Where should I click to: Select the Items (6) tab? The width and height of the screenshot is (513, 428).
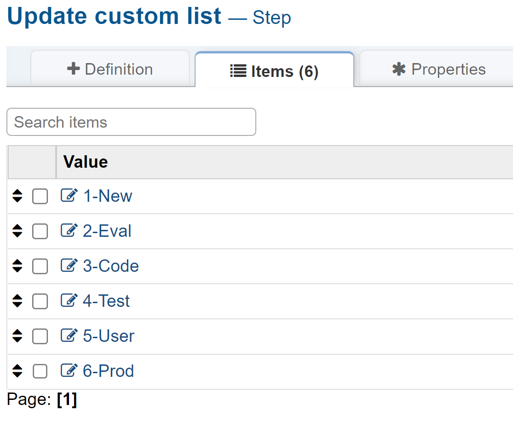274,71
